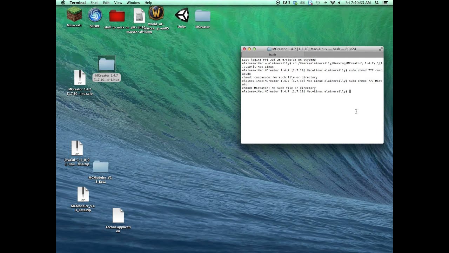
Task: Open the Creative Cloud menu bar icon
Action: point(302,2)
